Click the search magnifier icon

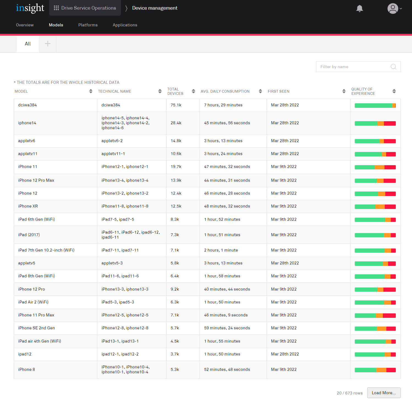(393, 67)
